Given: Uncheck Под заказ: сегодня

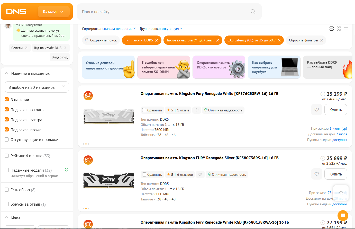Looking at the screenshot, I should [x=7, y=110].
